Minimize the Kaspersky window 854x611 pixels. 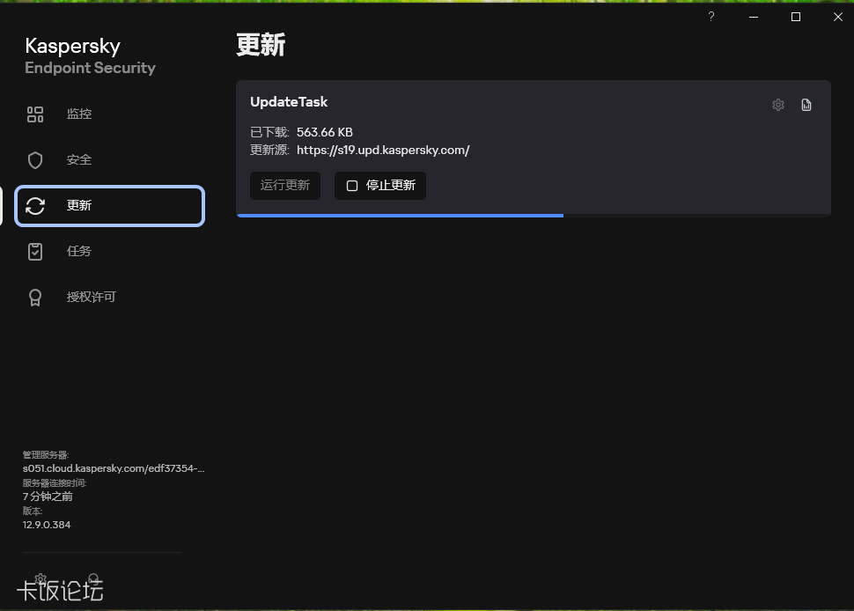[754, 17]
